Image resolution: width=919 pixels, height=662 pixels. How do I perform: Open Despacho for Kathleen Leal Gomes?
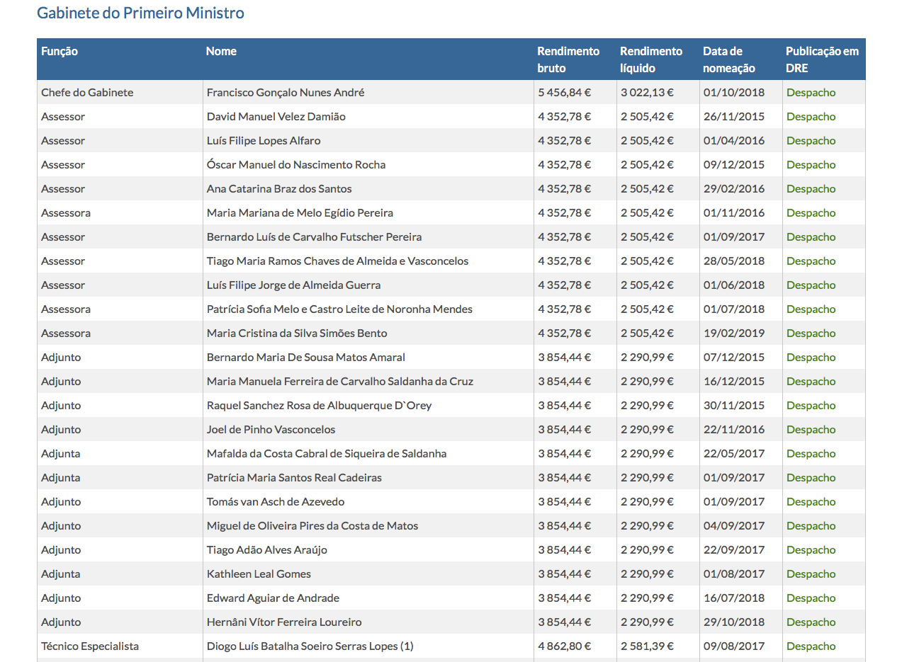(x=811, y=574)
